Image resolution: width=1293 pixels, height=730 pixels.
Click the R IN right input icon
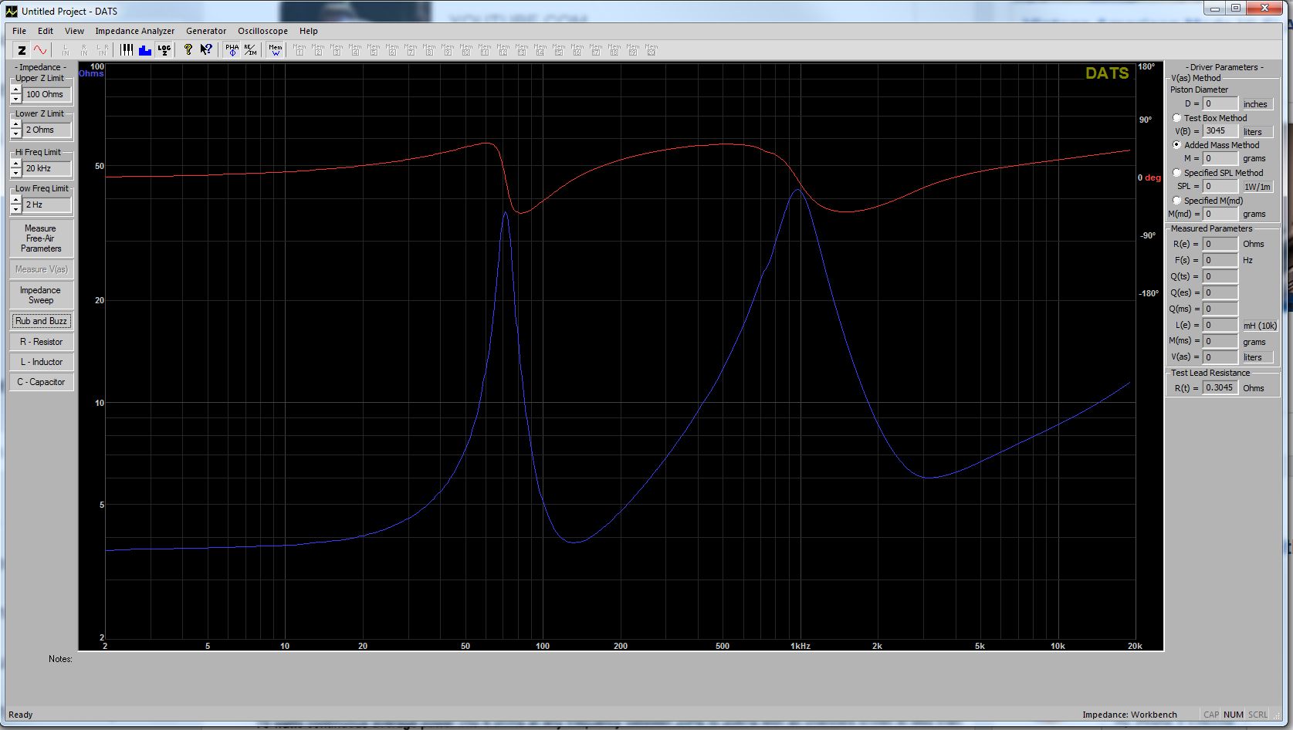click(84, 50)
